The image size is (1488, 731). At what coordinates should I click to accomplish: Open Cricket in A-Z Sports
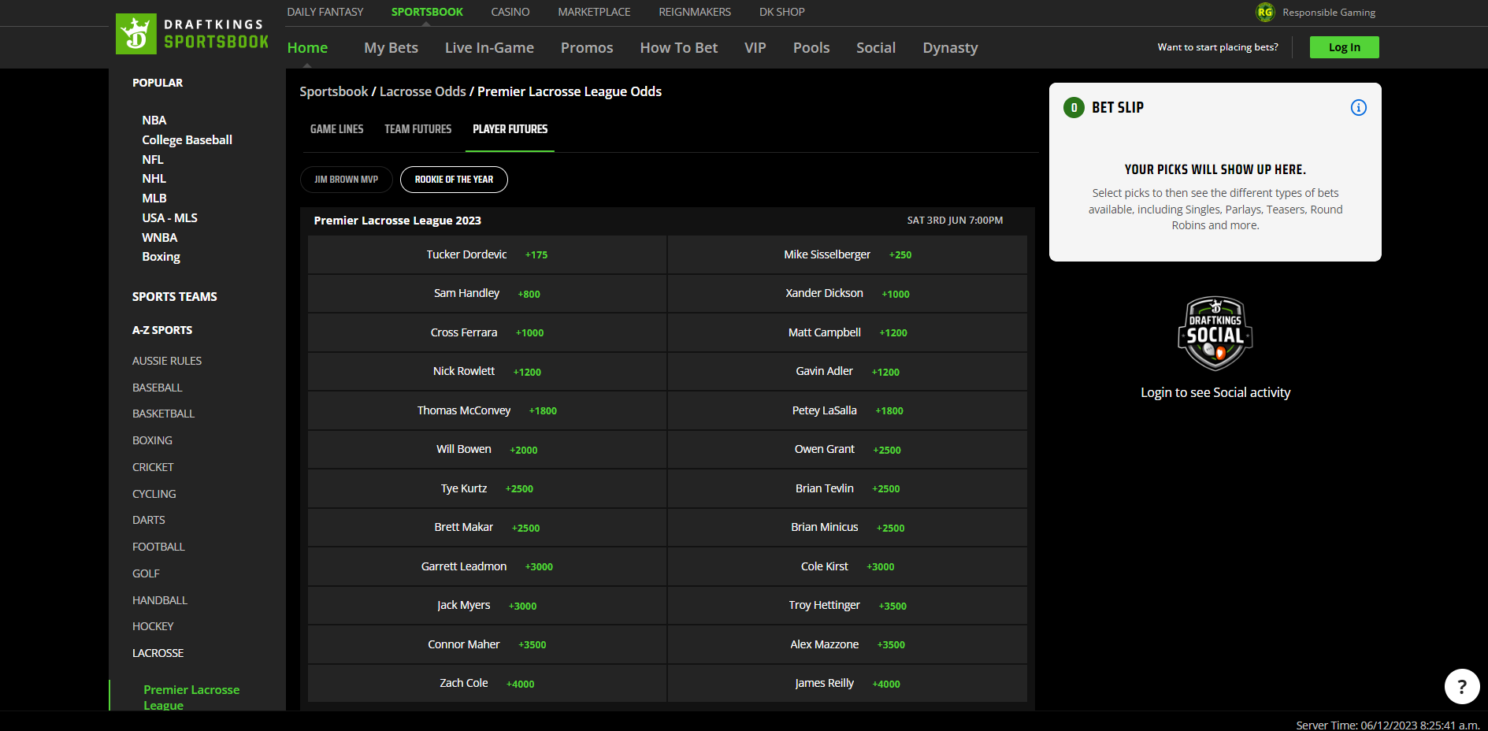[x=153, y=467]
